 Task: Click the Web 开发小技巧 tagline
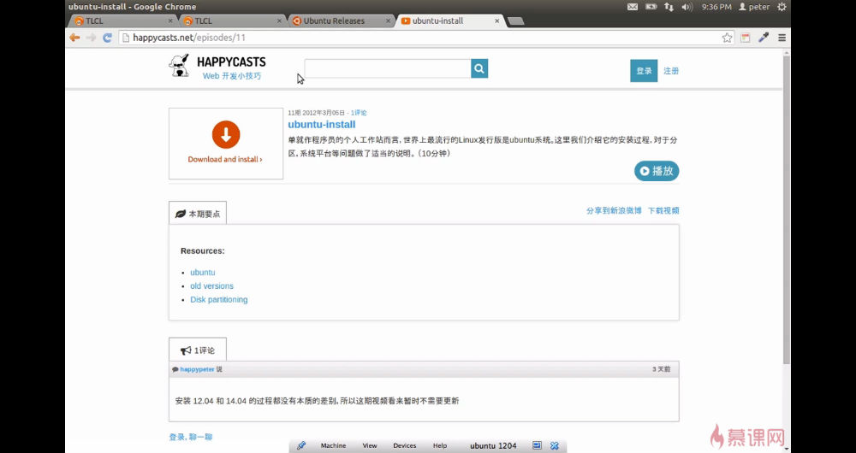coord(232,76)
